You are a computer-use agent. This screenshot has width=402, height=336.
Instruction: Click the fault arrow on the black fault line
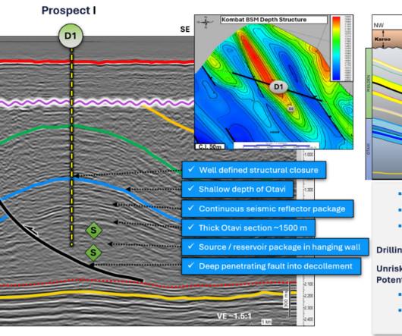pos(32,230)
